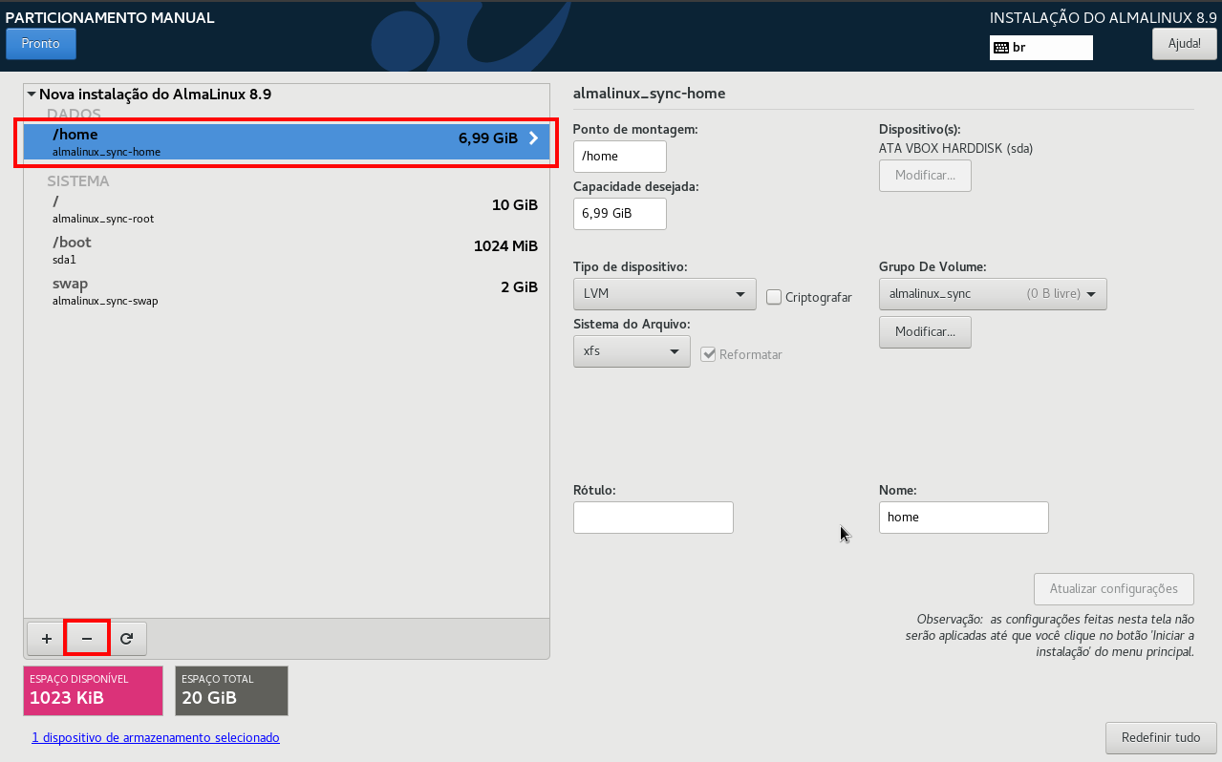Image resolution: width=1222 pixels, height=762 pixels.
Task: Click ATA VBOX HARDDISK (sda) device text
Action: (955, 148)
